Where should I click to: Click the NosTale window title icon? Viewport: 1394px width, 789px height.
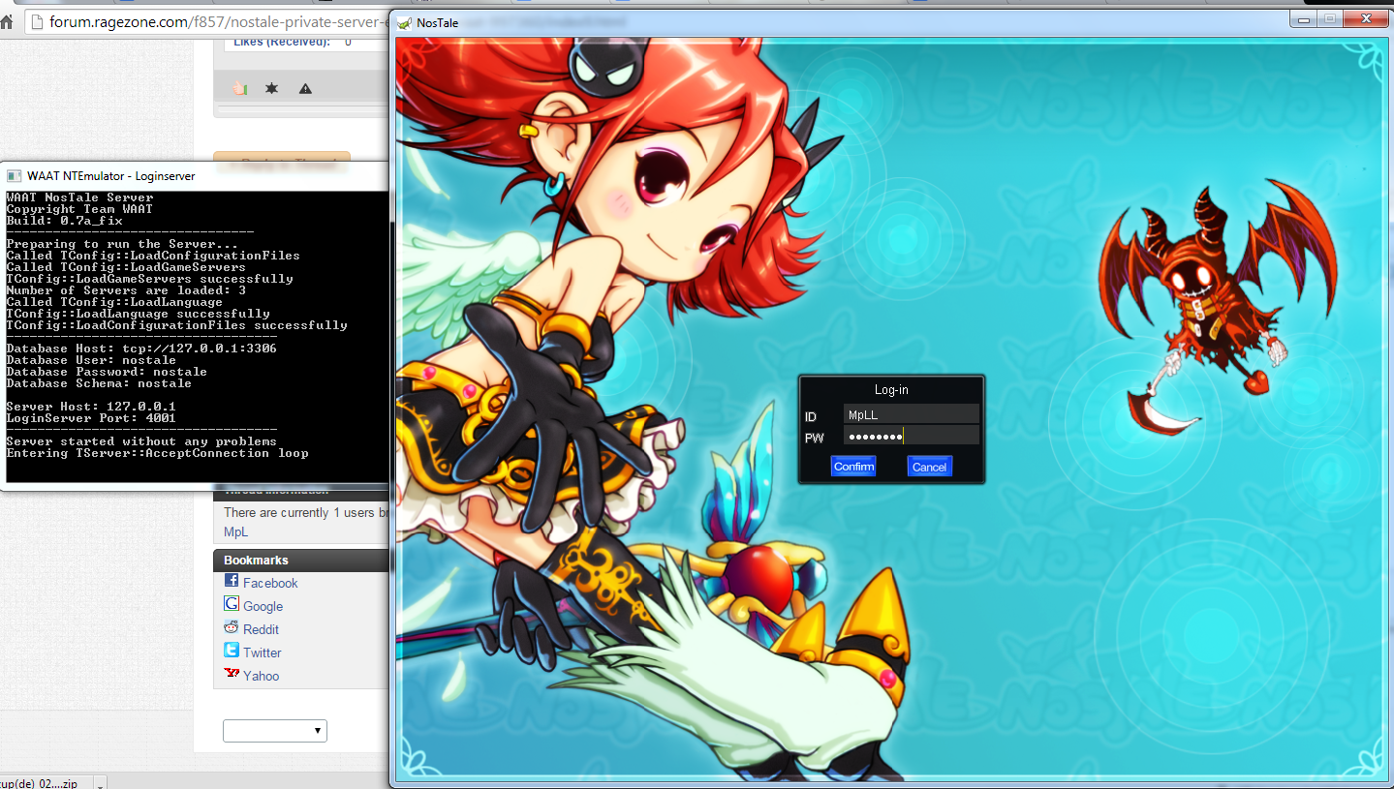(404, 22)
